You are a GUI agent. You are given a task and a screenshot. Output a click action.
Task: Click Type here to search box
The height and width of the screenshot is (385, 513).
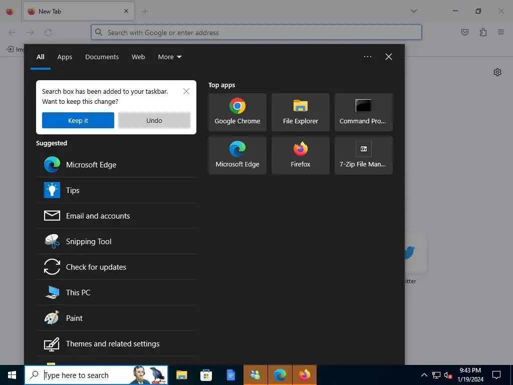point(97,375)
